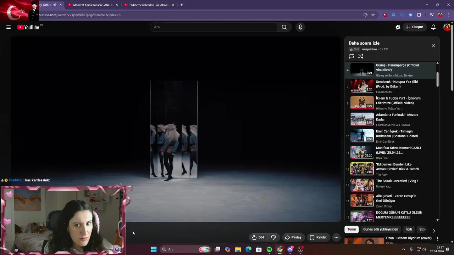
Task: Open YouTube notifications bell
Action: pyautogui.click(x=433, y=27)
